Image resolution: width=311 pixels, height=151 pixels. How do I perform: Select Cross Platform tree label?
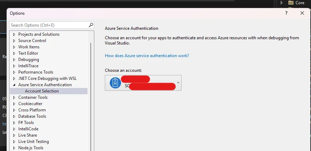point(32,110)
